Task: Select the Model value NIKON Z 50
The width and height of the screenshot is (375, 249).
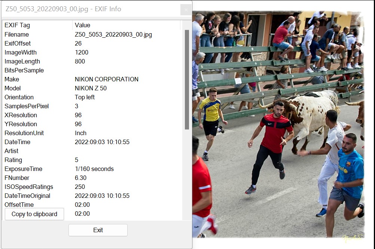Action: coord(91,88)
